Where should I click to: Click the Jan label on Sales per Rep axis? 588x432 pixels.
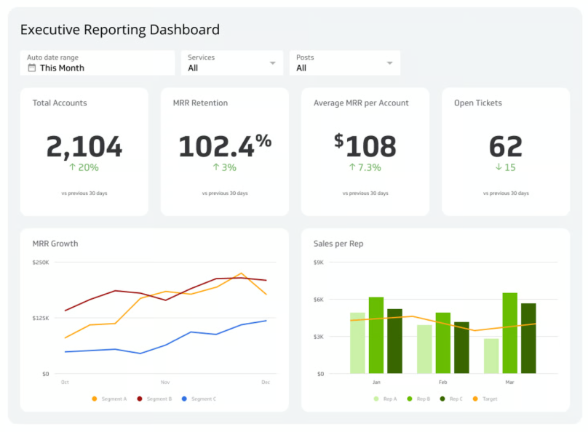(x=376, y=382)
